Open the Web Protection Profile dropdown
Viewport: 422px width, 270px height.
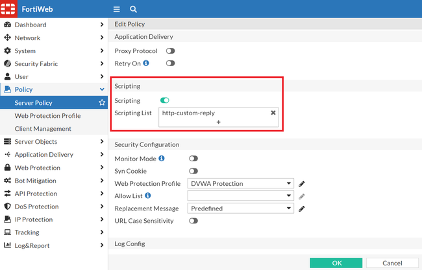tap(241, 184)
